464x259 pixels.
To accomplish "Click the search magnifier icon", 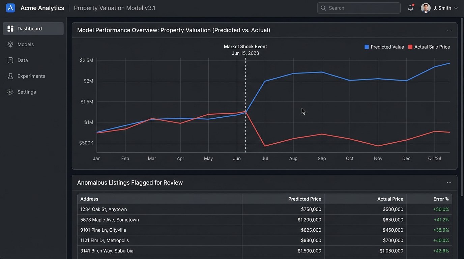I will click(x=323, y=8).
